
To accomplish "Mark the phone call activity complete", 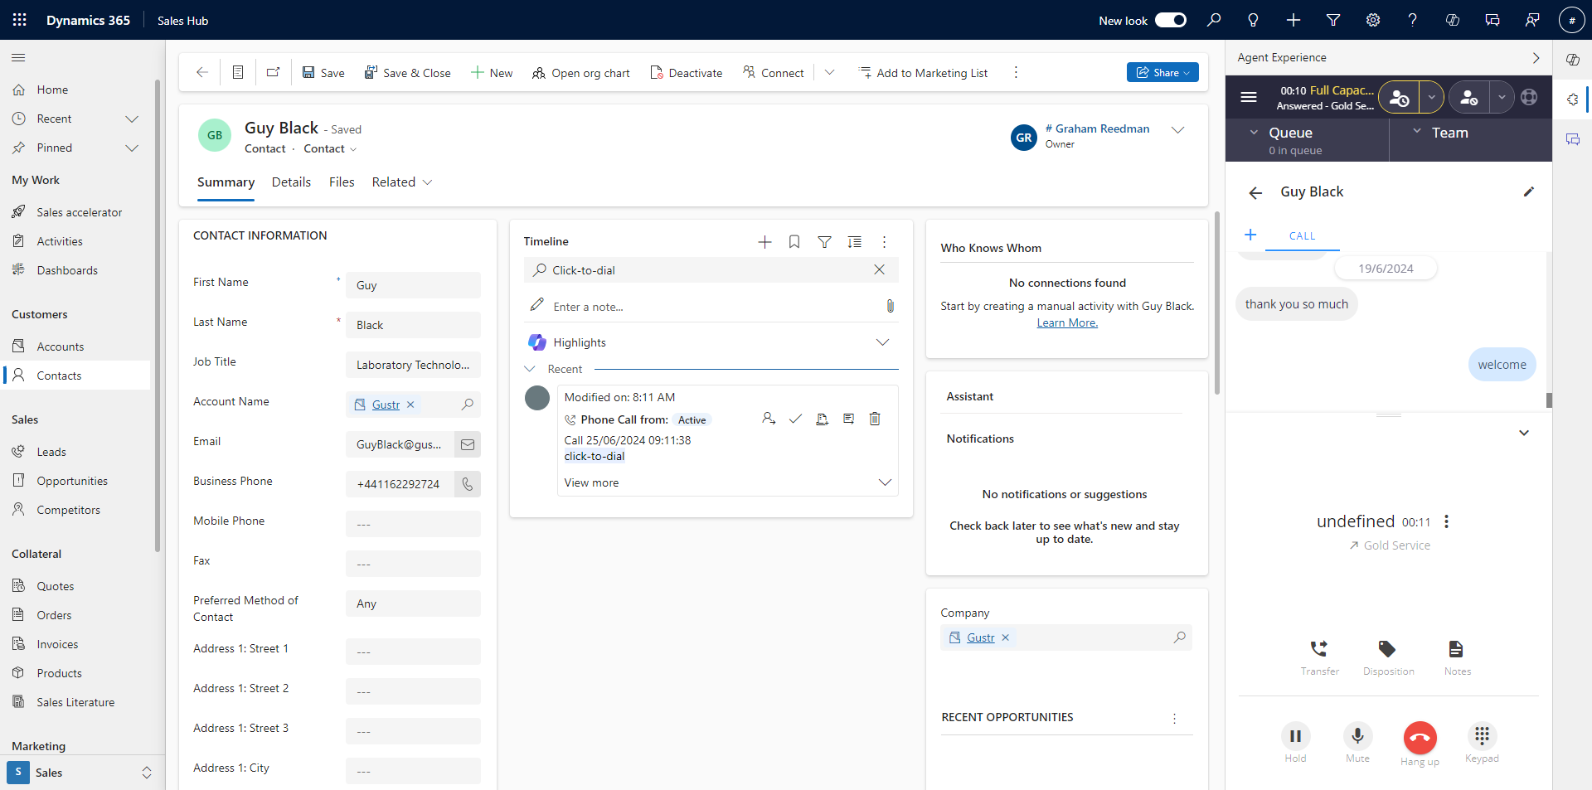I will 795,419.
